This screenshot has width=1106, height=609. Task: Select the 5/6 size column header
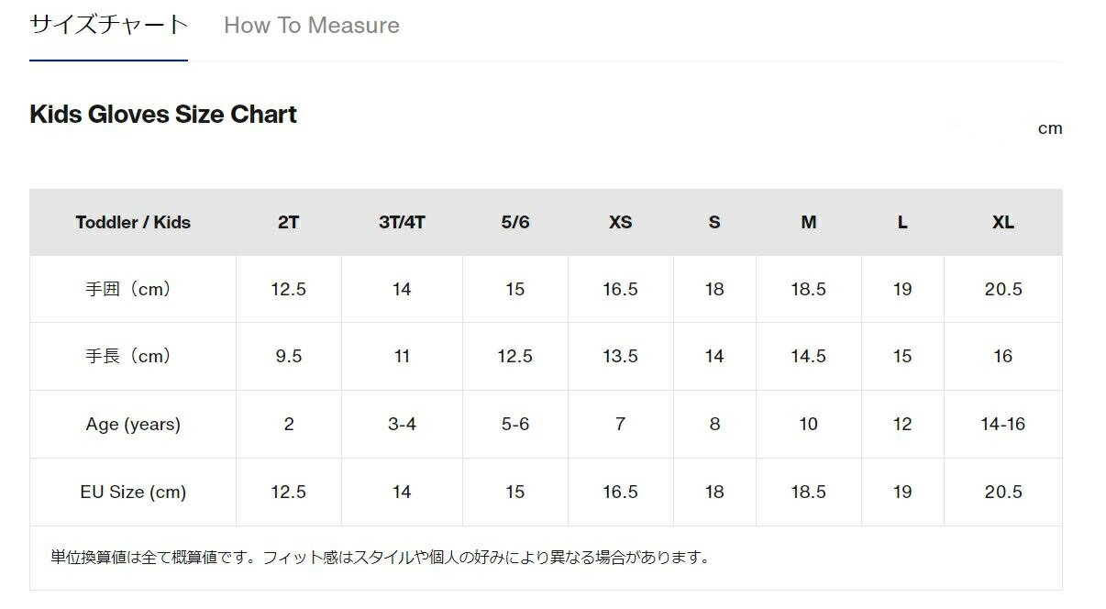(515, 222)
